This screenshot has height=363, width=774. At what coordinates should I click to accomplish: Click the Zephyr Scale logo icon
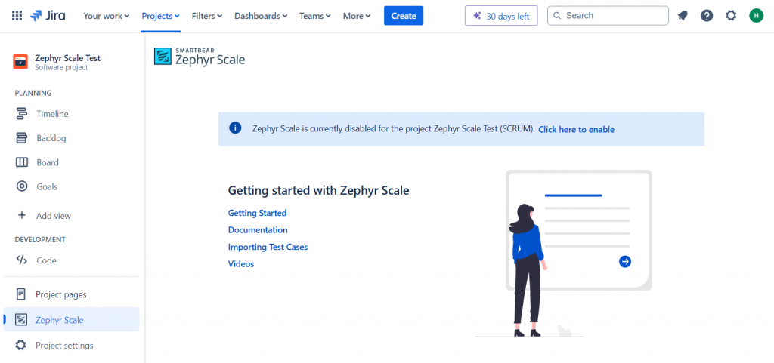[x=163, y=57]
